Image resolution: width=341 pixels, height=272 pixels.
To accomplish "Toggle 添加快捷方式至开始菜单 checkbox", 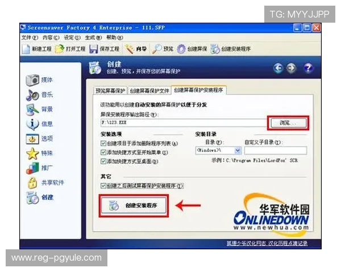I will pos(103,152).
